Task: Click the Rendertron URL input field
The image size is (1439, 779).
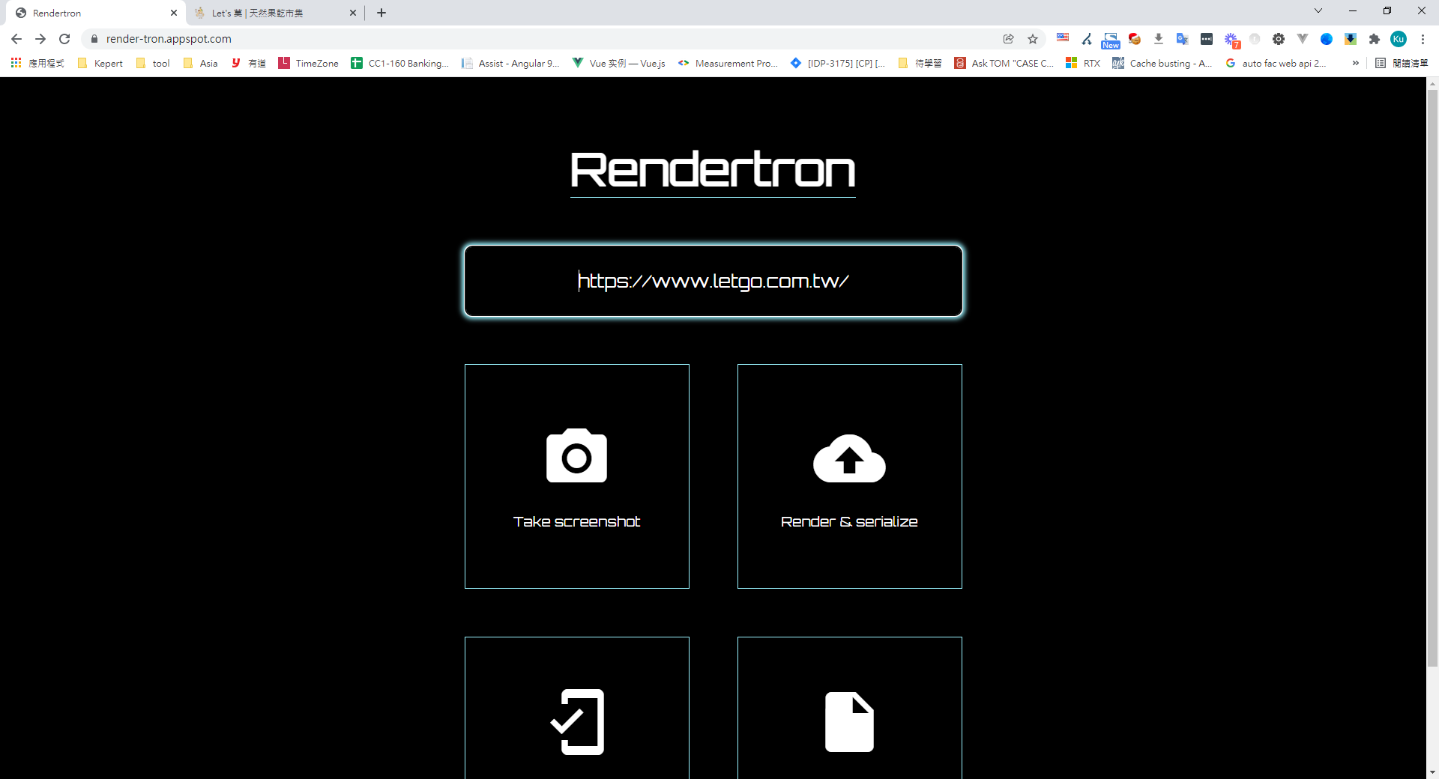Action: click(713, 281)
